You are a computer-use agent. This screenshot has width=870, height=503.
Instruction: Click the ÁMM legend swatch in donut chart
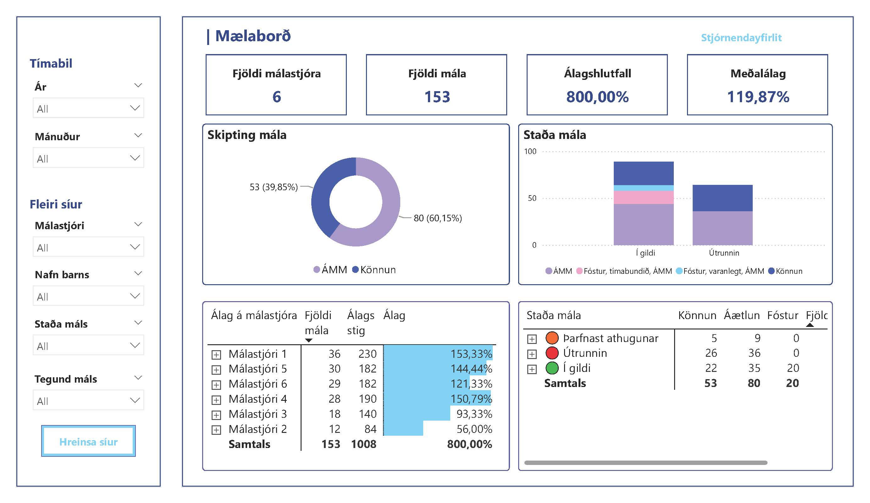317,270
